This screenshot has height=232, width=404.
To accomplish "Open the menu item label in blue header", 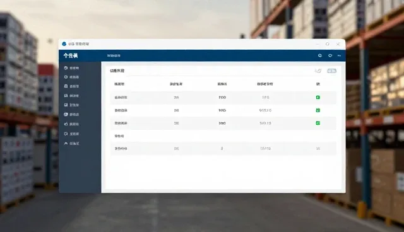I will point(114,55).
